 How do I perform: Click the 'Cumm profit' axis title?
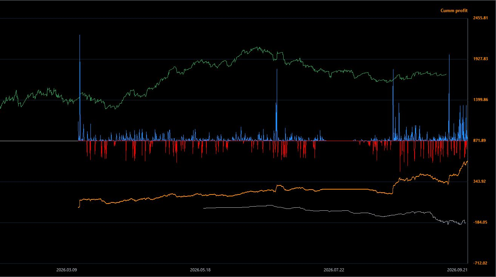pyautogui.click(x=454, y=11)
